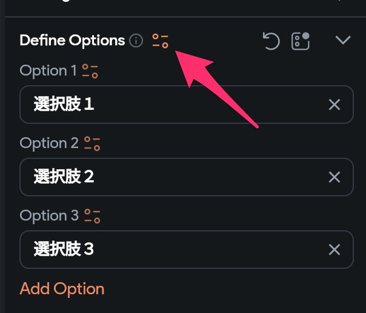The width and height of the screenshot is (366, 313).
Task: Reset the Define Options section
Action: 271,41
